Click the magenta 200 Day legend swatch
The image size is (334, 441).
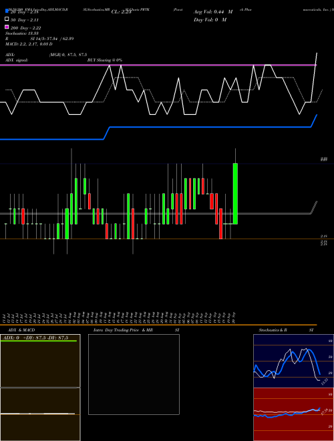7,27
